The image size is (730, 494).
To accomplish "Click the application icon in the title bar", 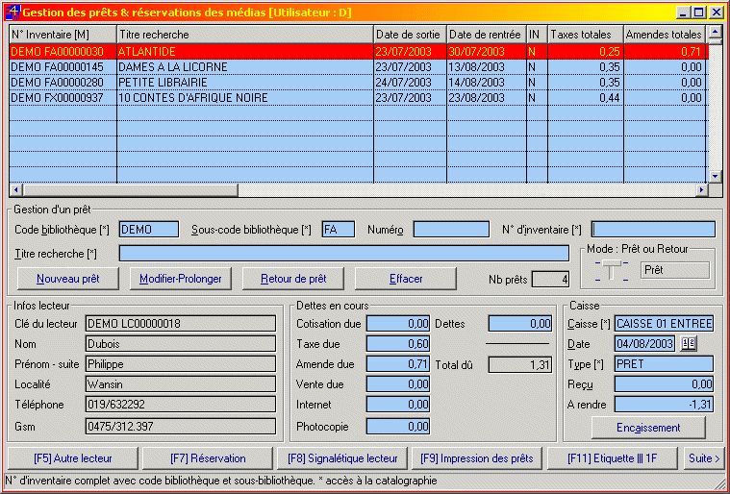I will [13, 12].
